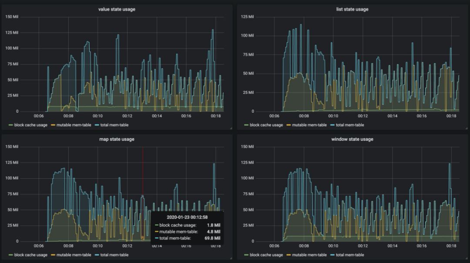Viewport: 470px width, 263px height.
Task: Toggle block cache usage series in map state legend
Action: pyautogui.click(x=30, y=255)
